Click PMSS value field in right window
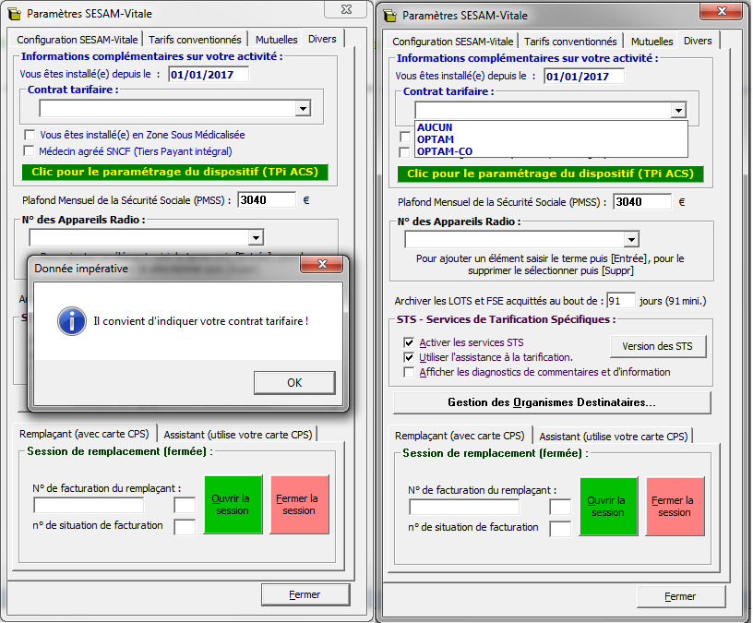 click(642, 202)
